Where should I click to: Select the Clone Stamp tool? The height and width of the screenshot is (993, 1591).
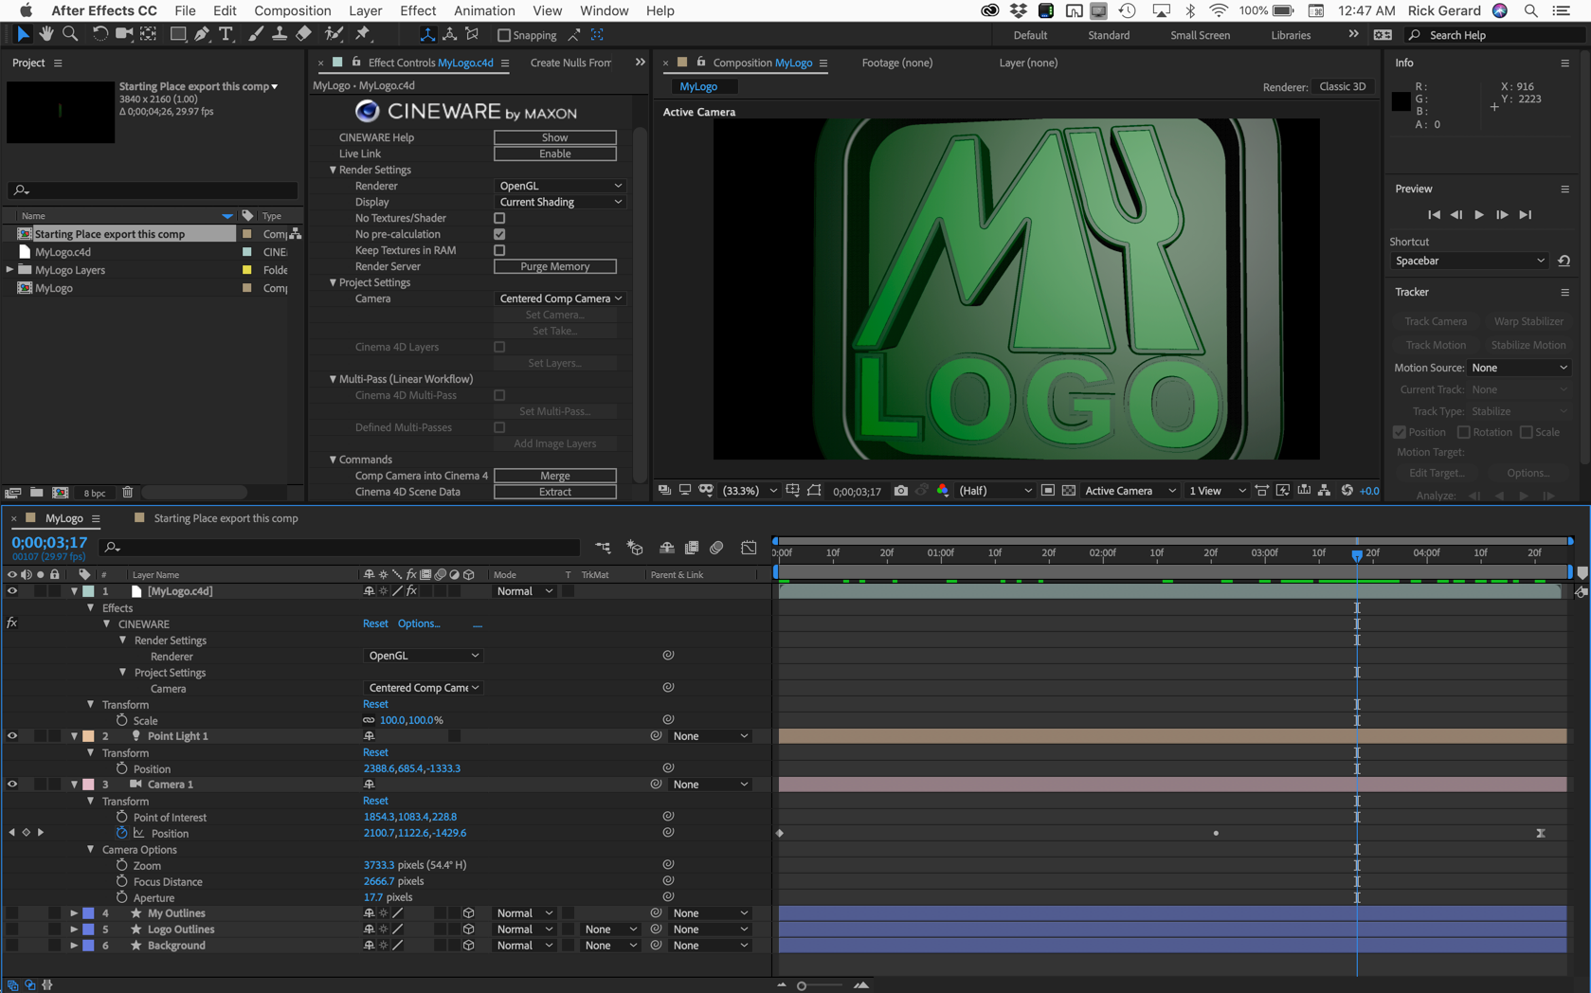(280, 34)
